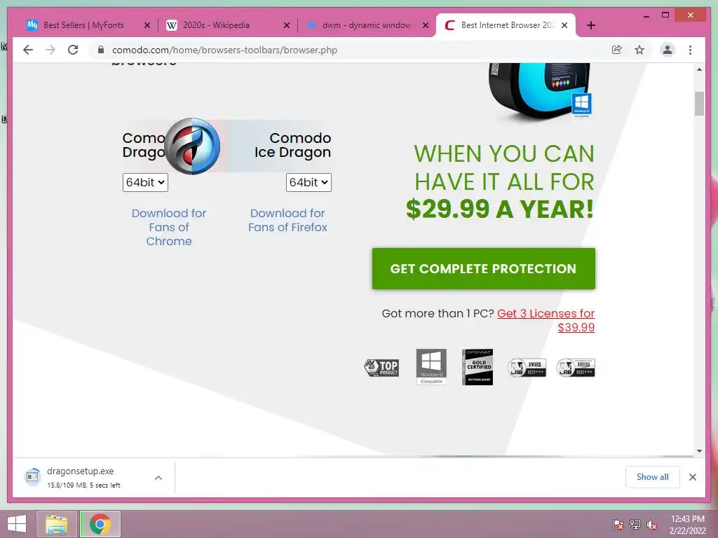Expand dragonsetup.exe download options chevron

tap(158, 478)
